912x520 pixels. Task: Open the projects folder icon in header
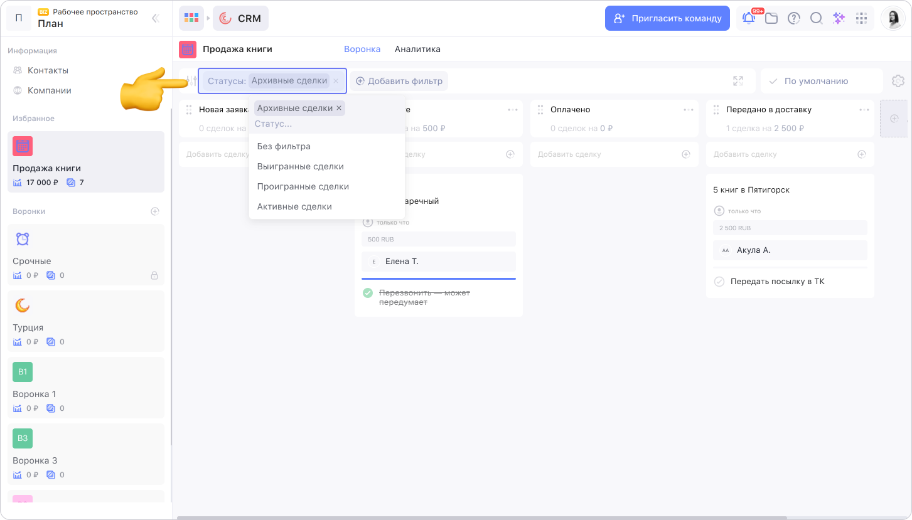click(x=771, y=18)
